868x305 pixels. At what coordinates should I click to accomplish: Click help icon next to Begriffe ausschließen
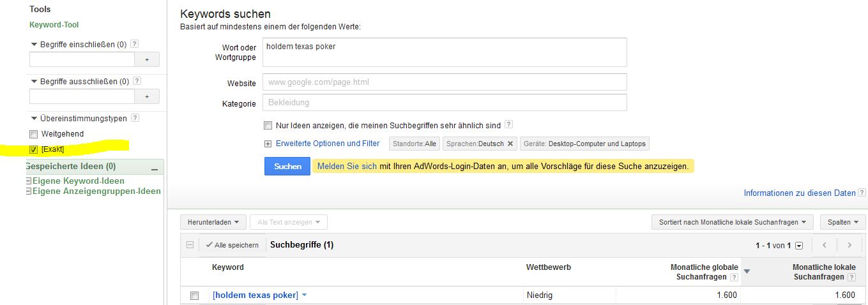(x=137, y=81)
